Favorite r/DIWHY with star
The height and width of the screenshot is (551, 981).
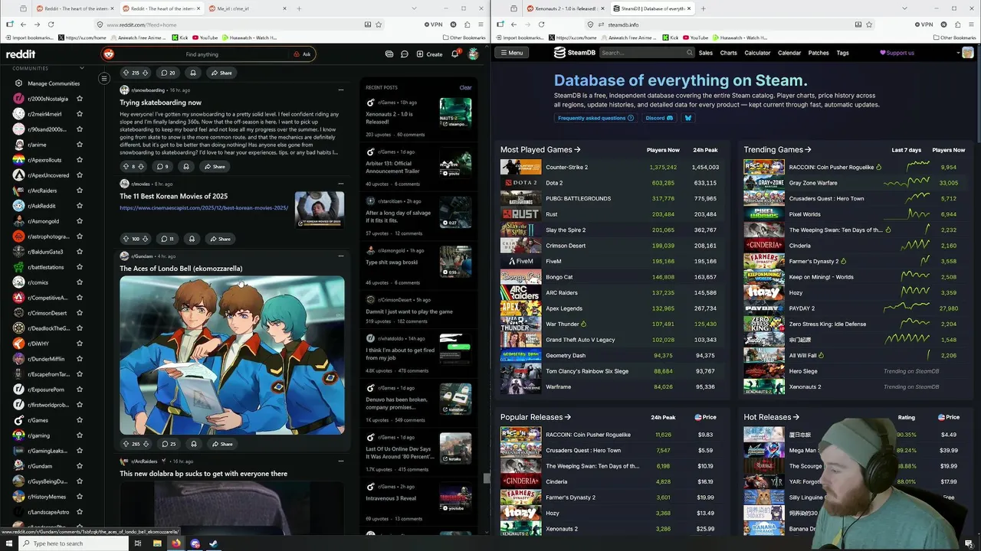[x=80, y=344]
